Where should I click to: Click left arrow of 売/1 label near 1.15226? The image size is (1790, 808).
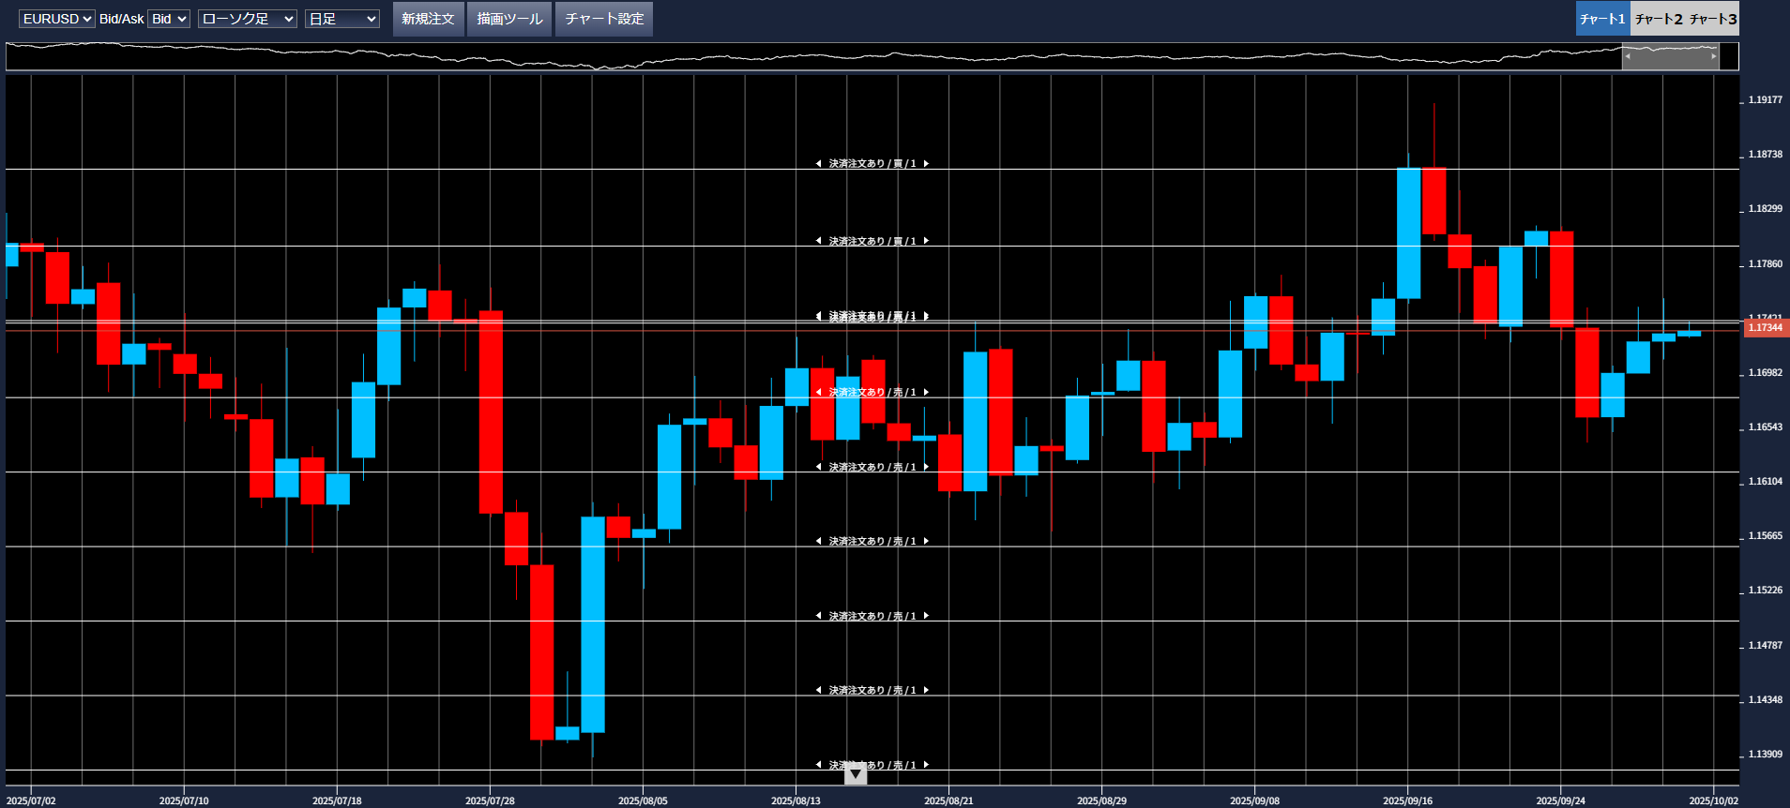tap(818, 616)
